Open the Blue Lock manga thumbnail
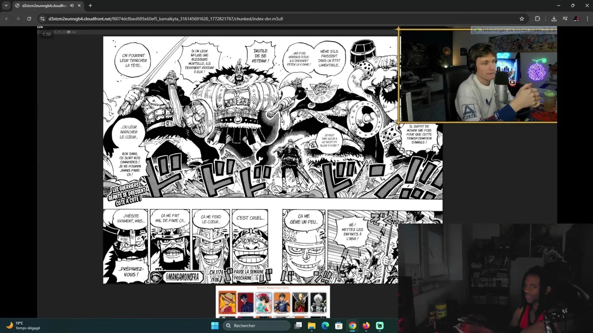Image resolution: width=593 pixels, height=333 pixels. [x=246, y=303]
